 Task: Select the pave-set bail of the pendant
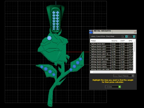(x=55, y=19)
